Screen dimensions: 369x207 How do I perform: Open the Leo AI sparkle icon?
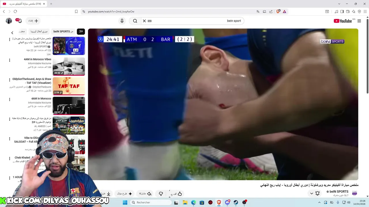coord(353,11)
